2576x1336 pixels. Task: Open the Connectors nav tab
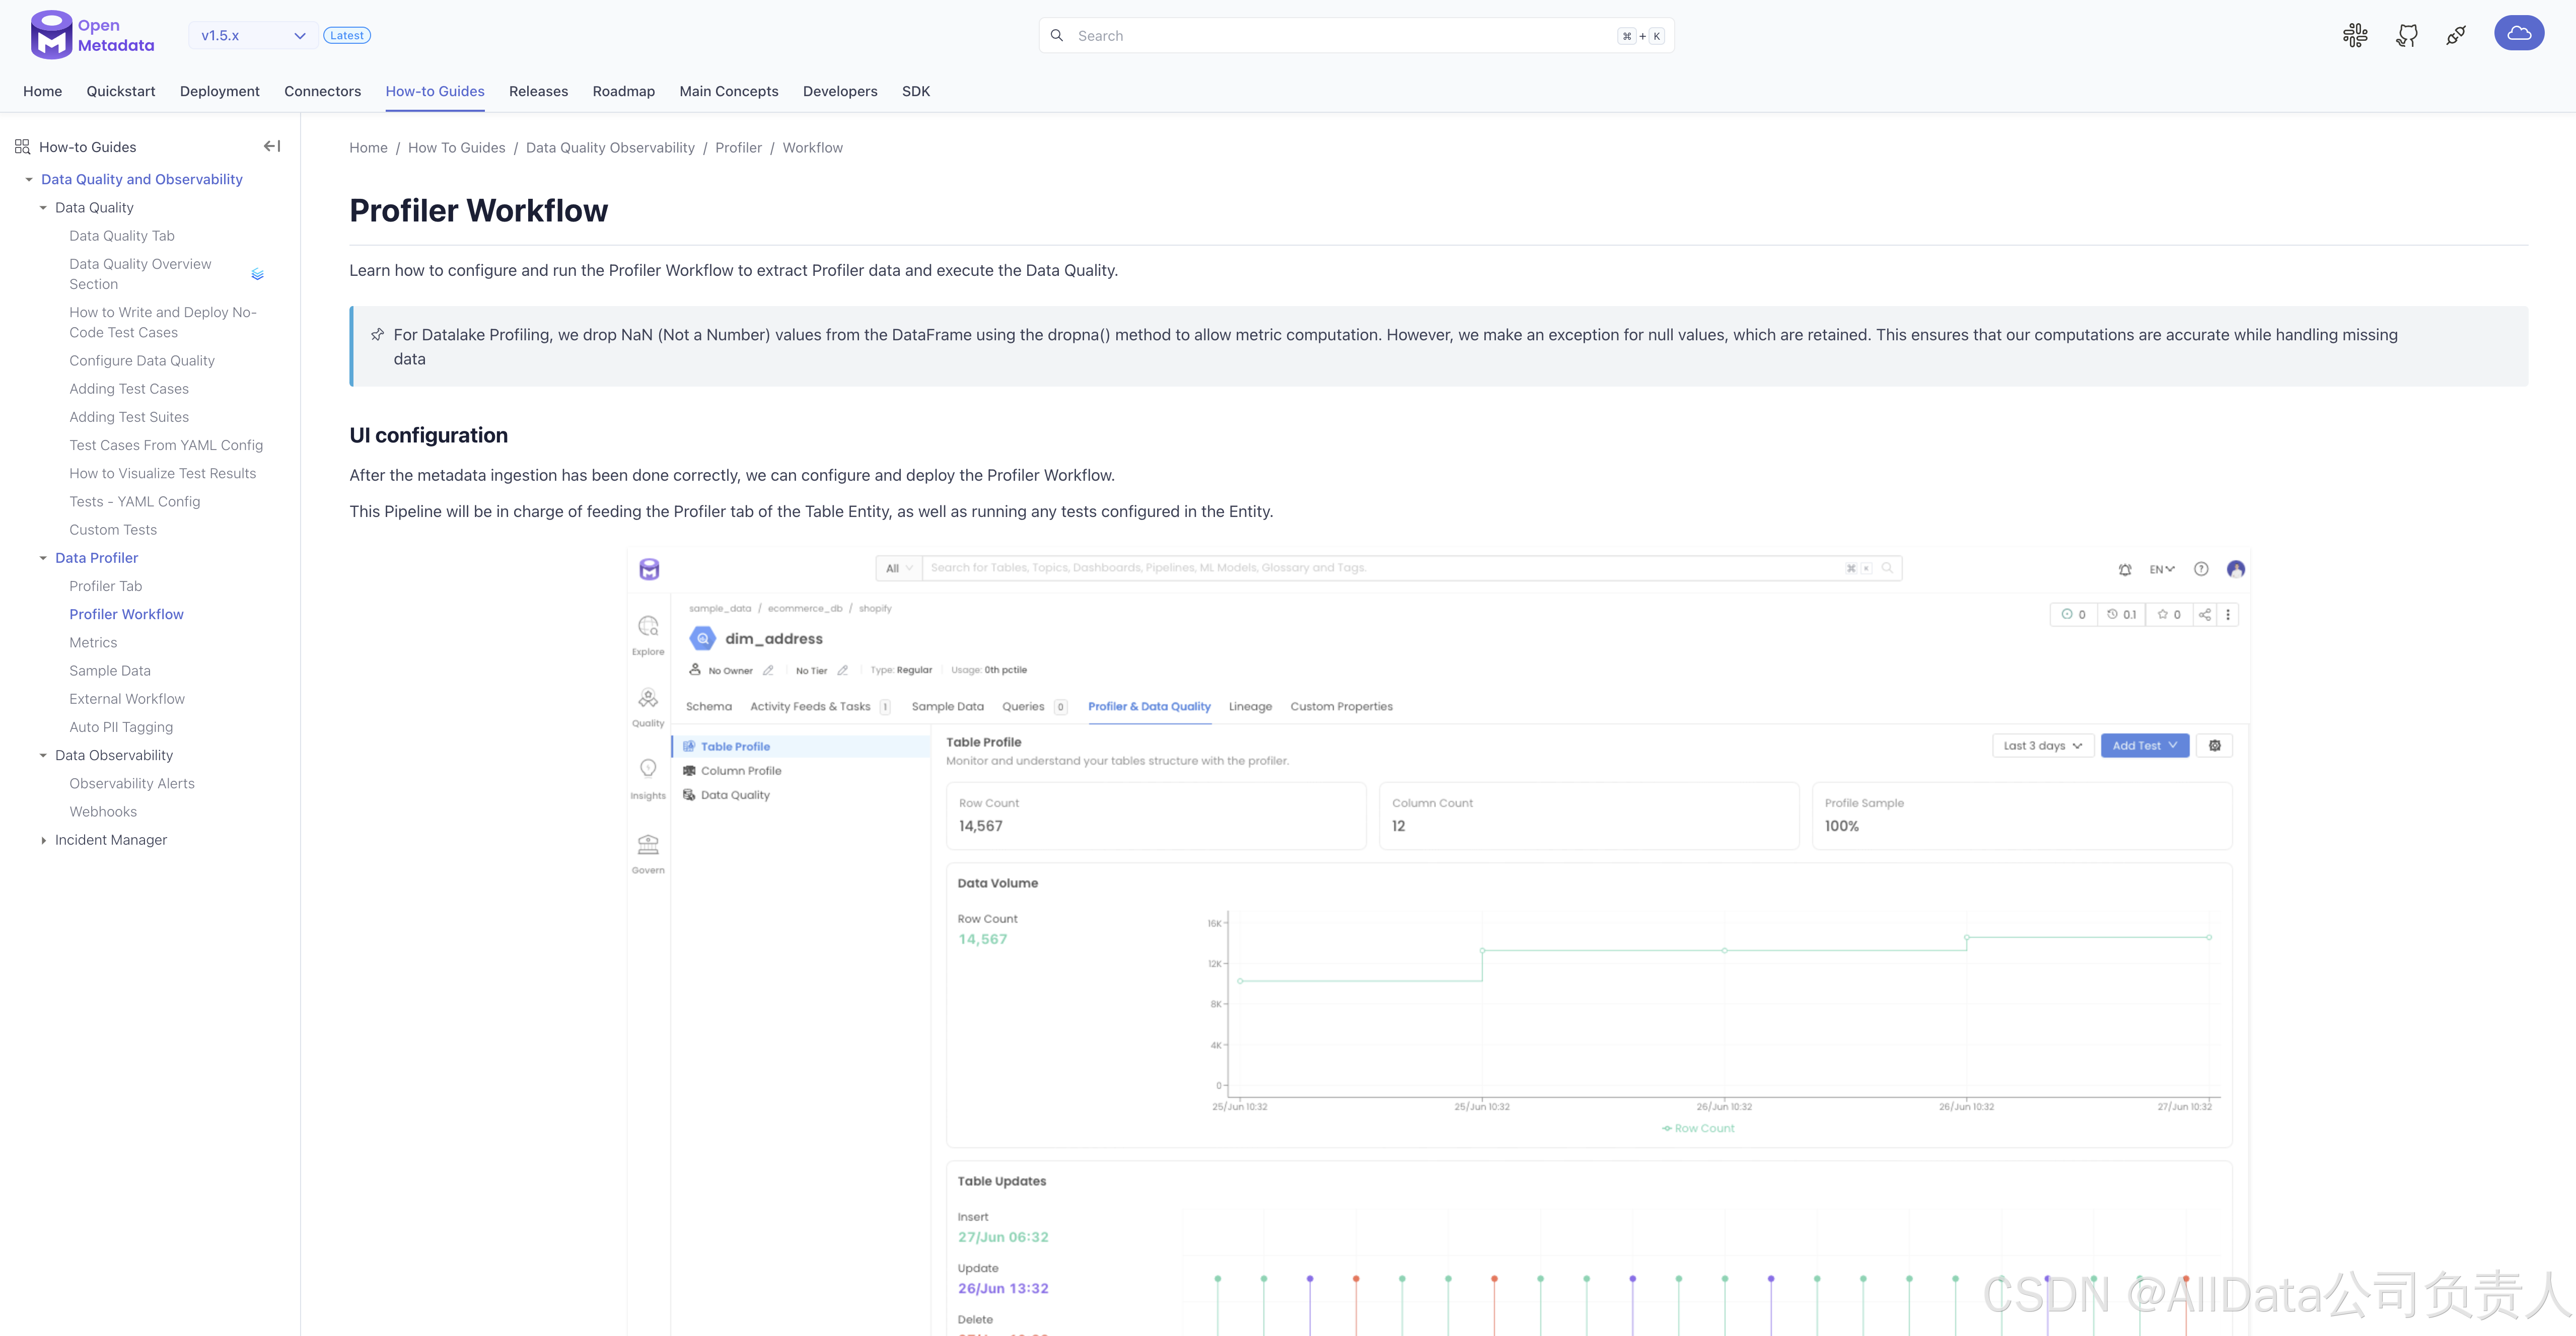322,91
